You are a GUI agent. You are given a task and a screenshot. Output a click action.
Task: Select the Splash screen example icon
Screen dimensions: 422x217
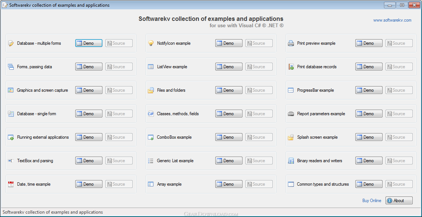tap(291, 137)
